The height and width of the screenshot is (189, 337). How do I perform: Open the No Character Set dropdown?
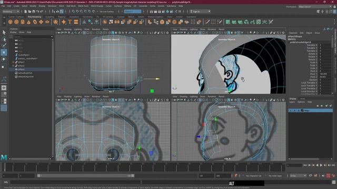point(254,176)
